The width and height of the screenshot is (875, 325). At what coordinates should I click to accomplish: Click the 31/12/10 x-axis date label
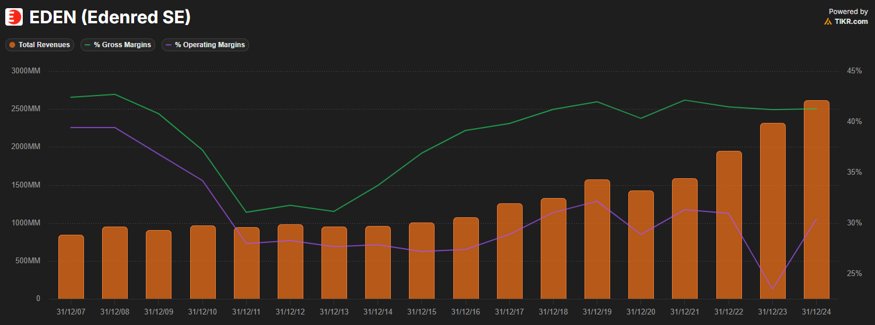(203, 312)
